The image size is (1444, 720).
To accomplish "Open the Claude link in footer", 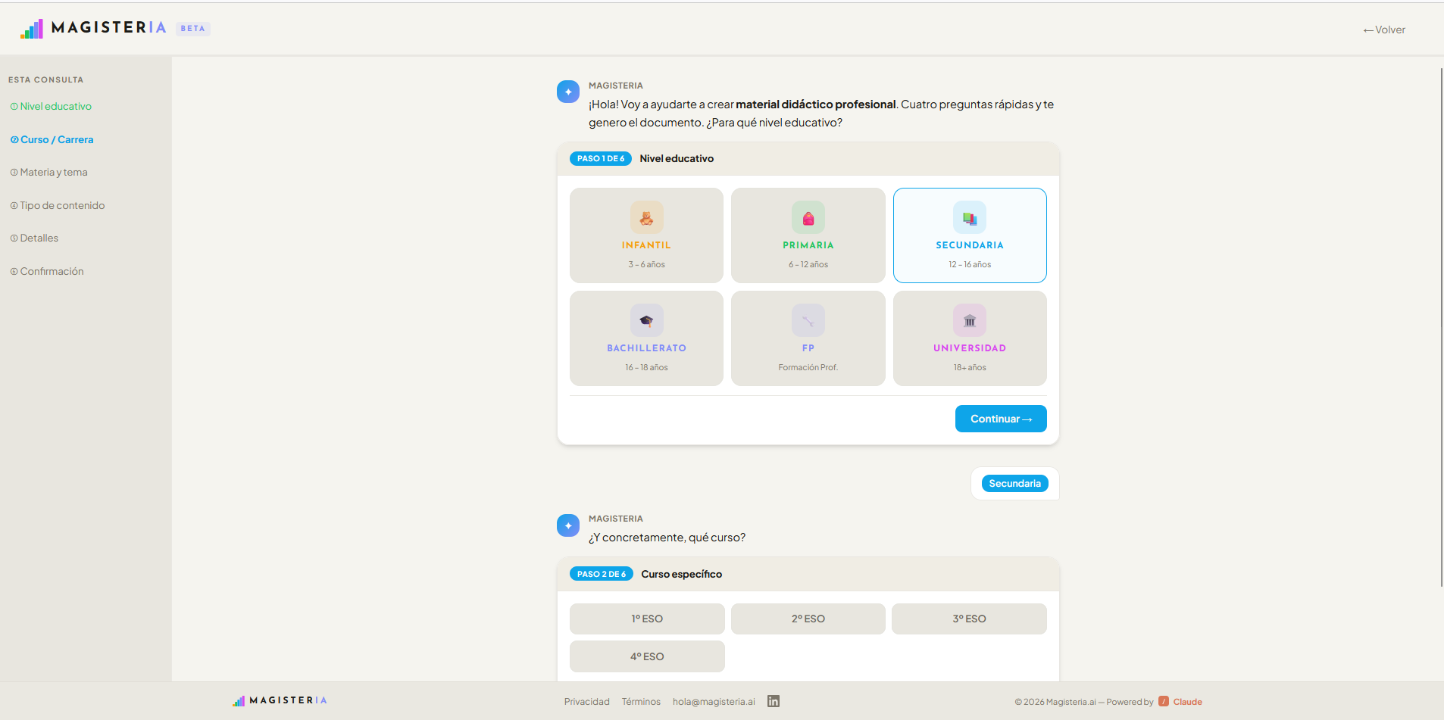I will (1188, 702).
